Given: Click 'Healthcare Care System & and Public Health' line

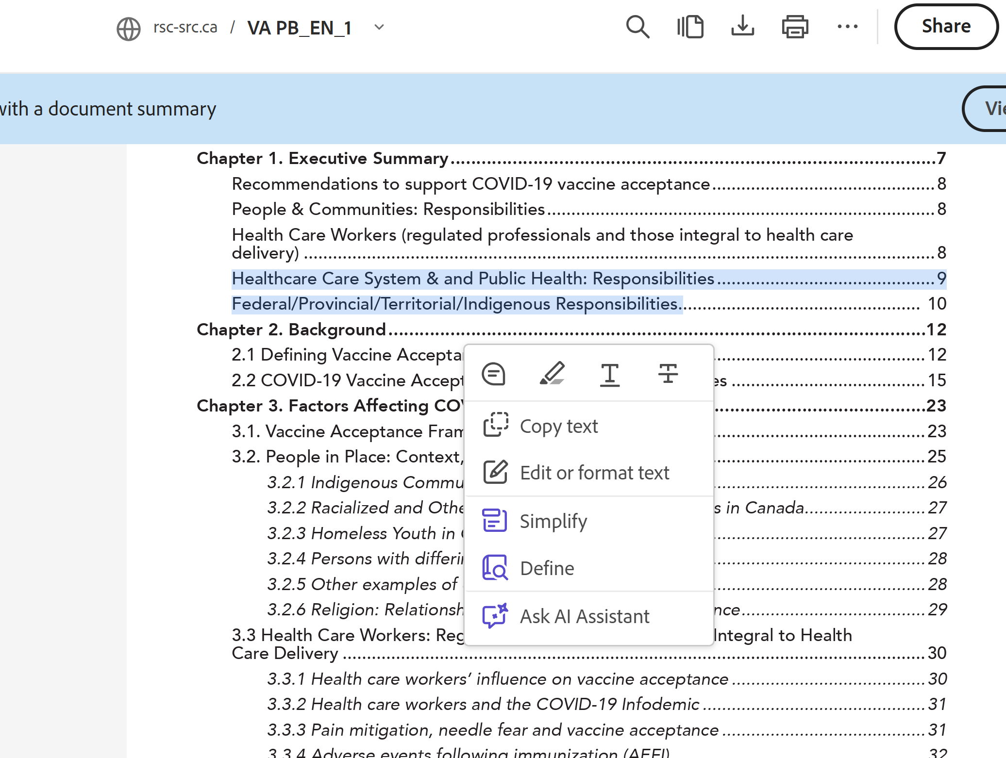Looking at the screenshot, I should [x=589, y=279].
